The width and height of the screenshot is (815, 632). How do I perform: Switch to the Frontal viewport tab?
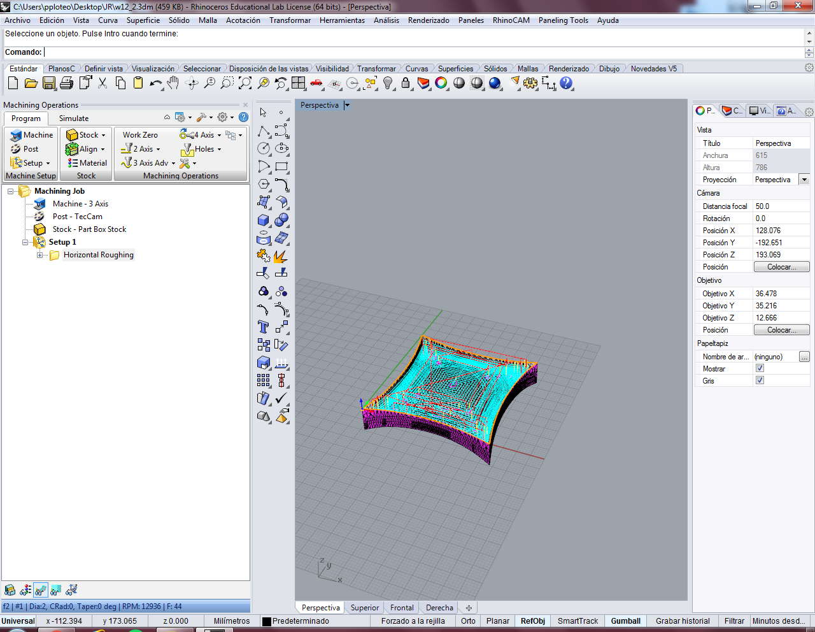[402, 608]
